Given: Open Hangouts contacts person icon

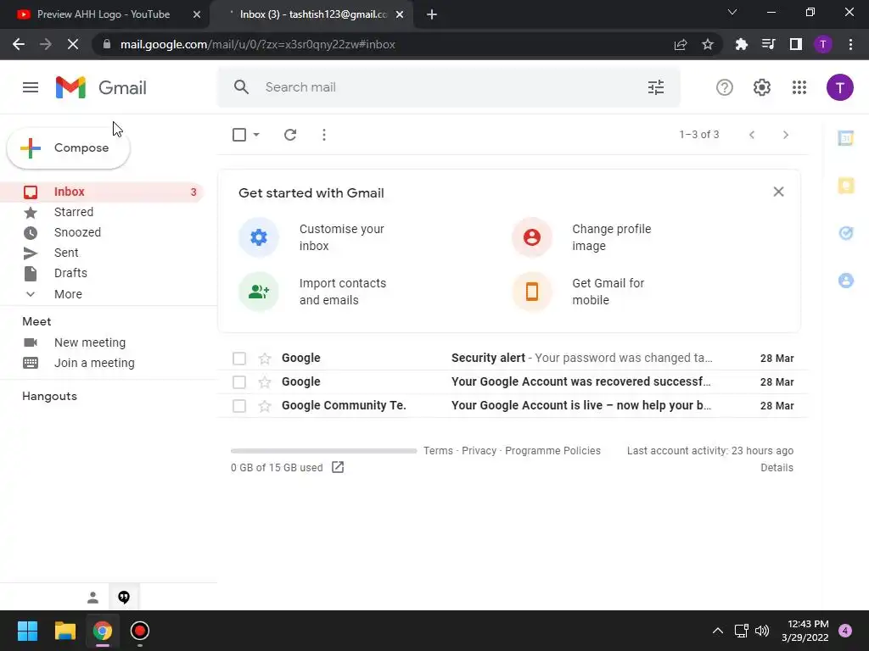Looking at the screenshot, I should 93,598.
